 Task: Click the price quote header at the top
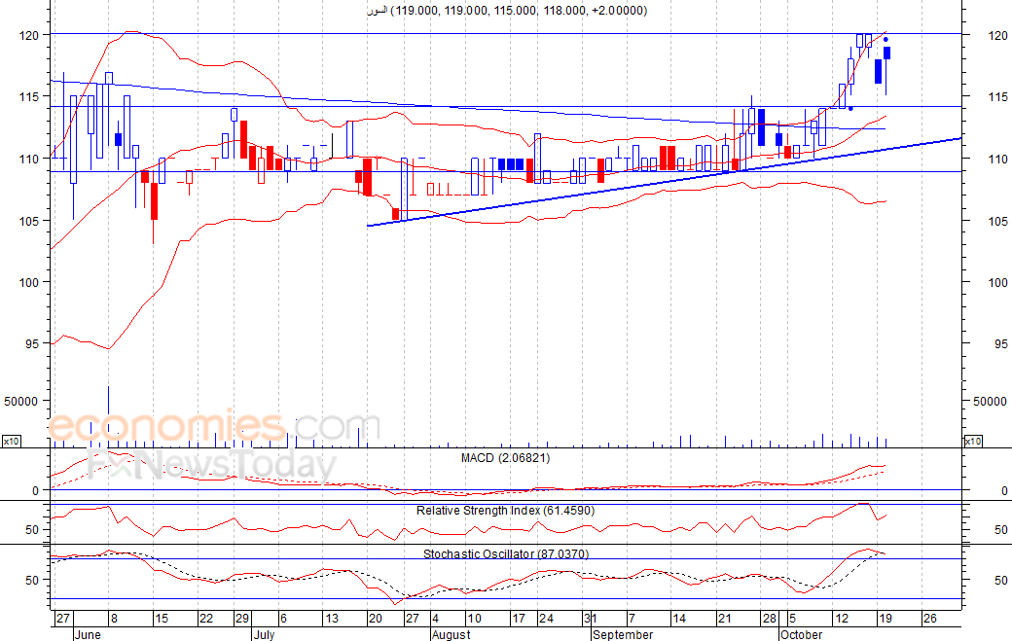click(x=505, y=11)
